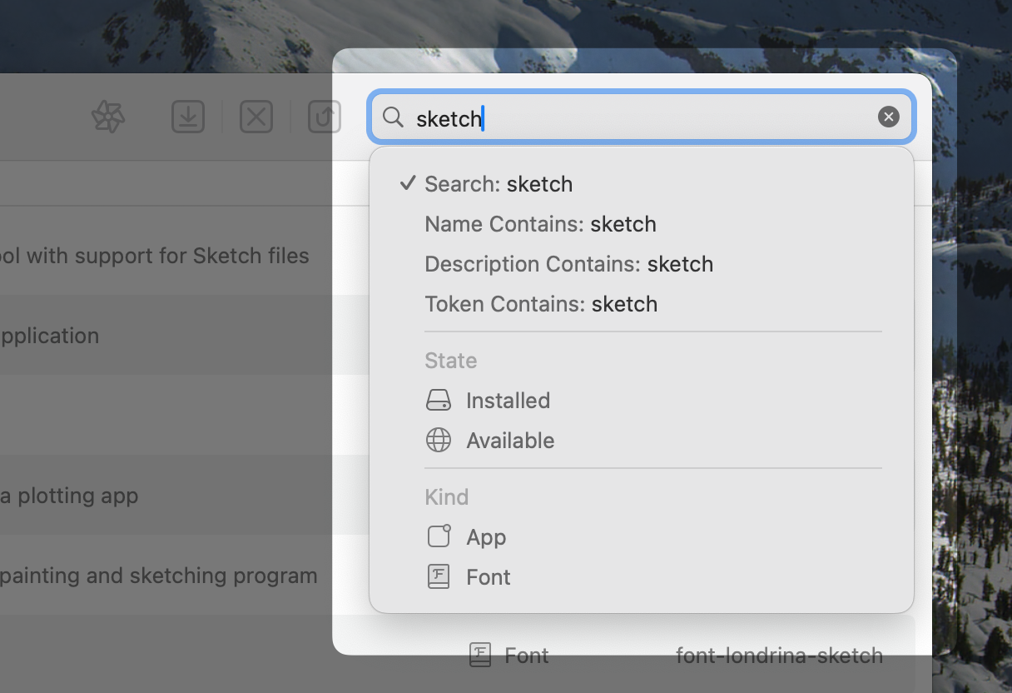The width and height of the screenshot is (1012, 693).
Task: Click the disk icon beside Installed
Action: 439,400
